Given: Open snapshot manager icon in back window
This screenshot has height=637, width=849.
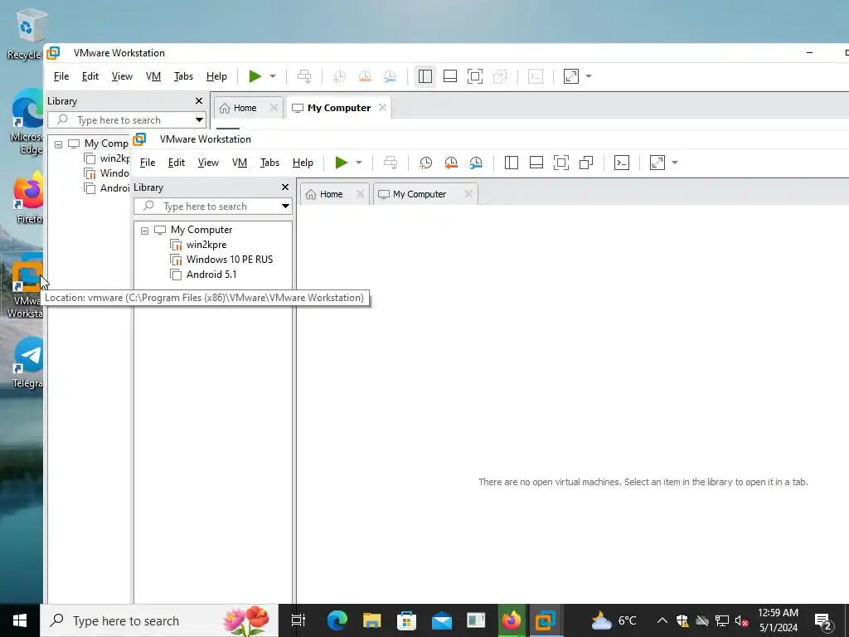Looking at the screenshot, I should click(390, 76).
